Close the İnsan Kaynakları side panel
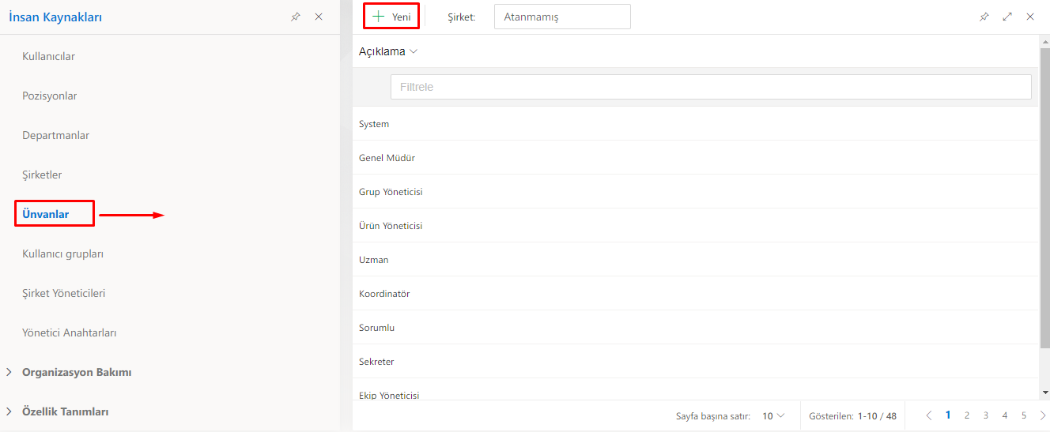The height and width of the screenshot is (432, 1050). tap(319, 17)
